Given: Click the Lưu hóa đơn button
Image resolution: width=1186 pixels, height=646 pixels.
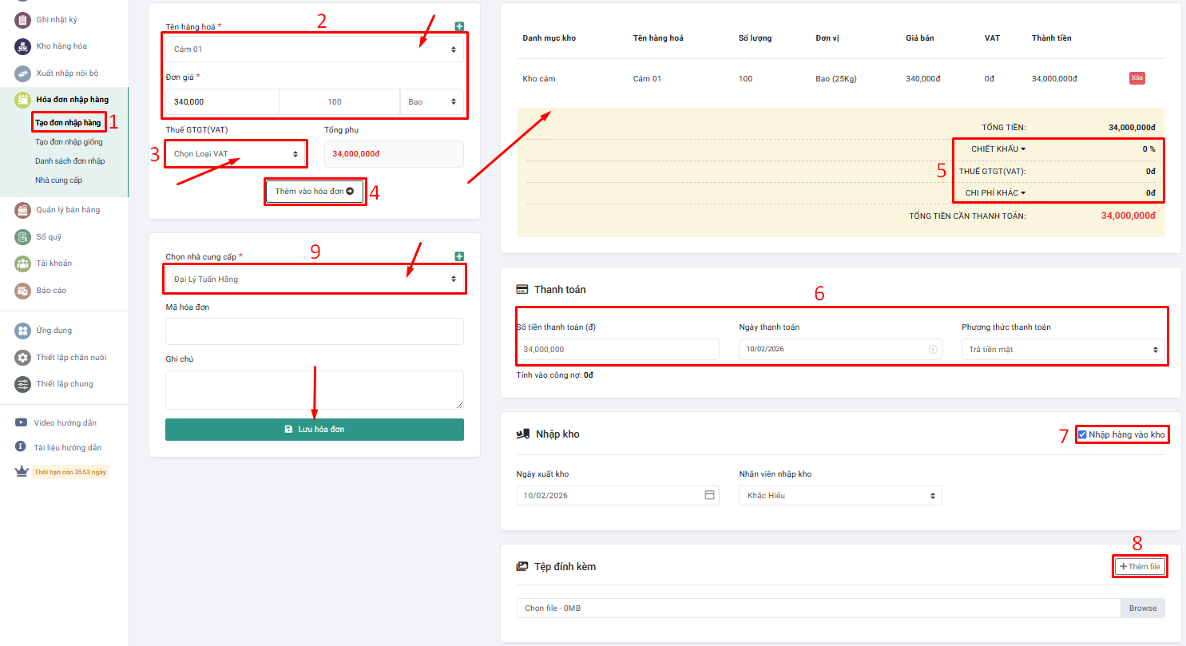Looking at the screenshot, I should (x=314, y=430).
